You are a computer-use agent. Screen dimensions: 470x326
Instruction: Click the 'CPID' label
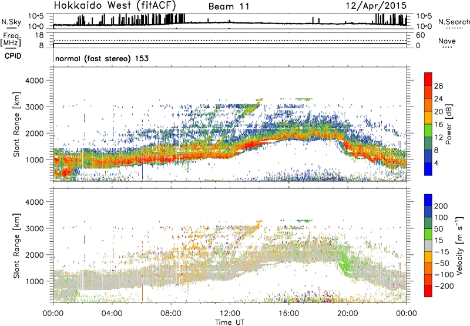(13, 56)
